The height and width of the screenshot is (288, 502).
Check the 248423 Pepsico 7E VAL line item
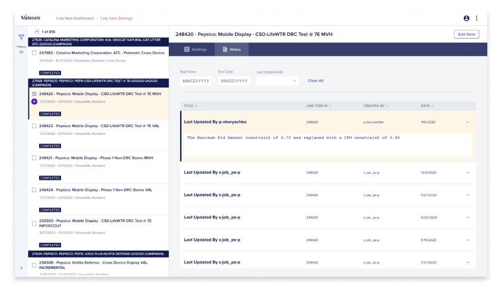coord(34,126)
